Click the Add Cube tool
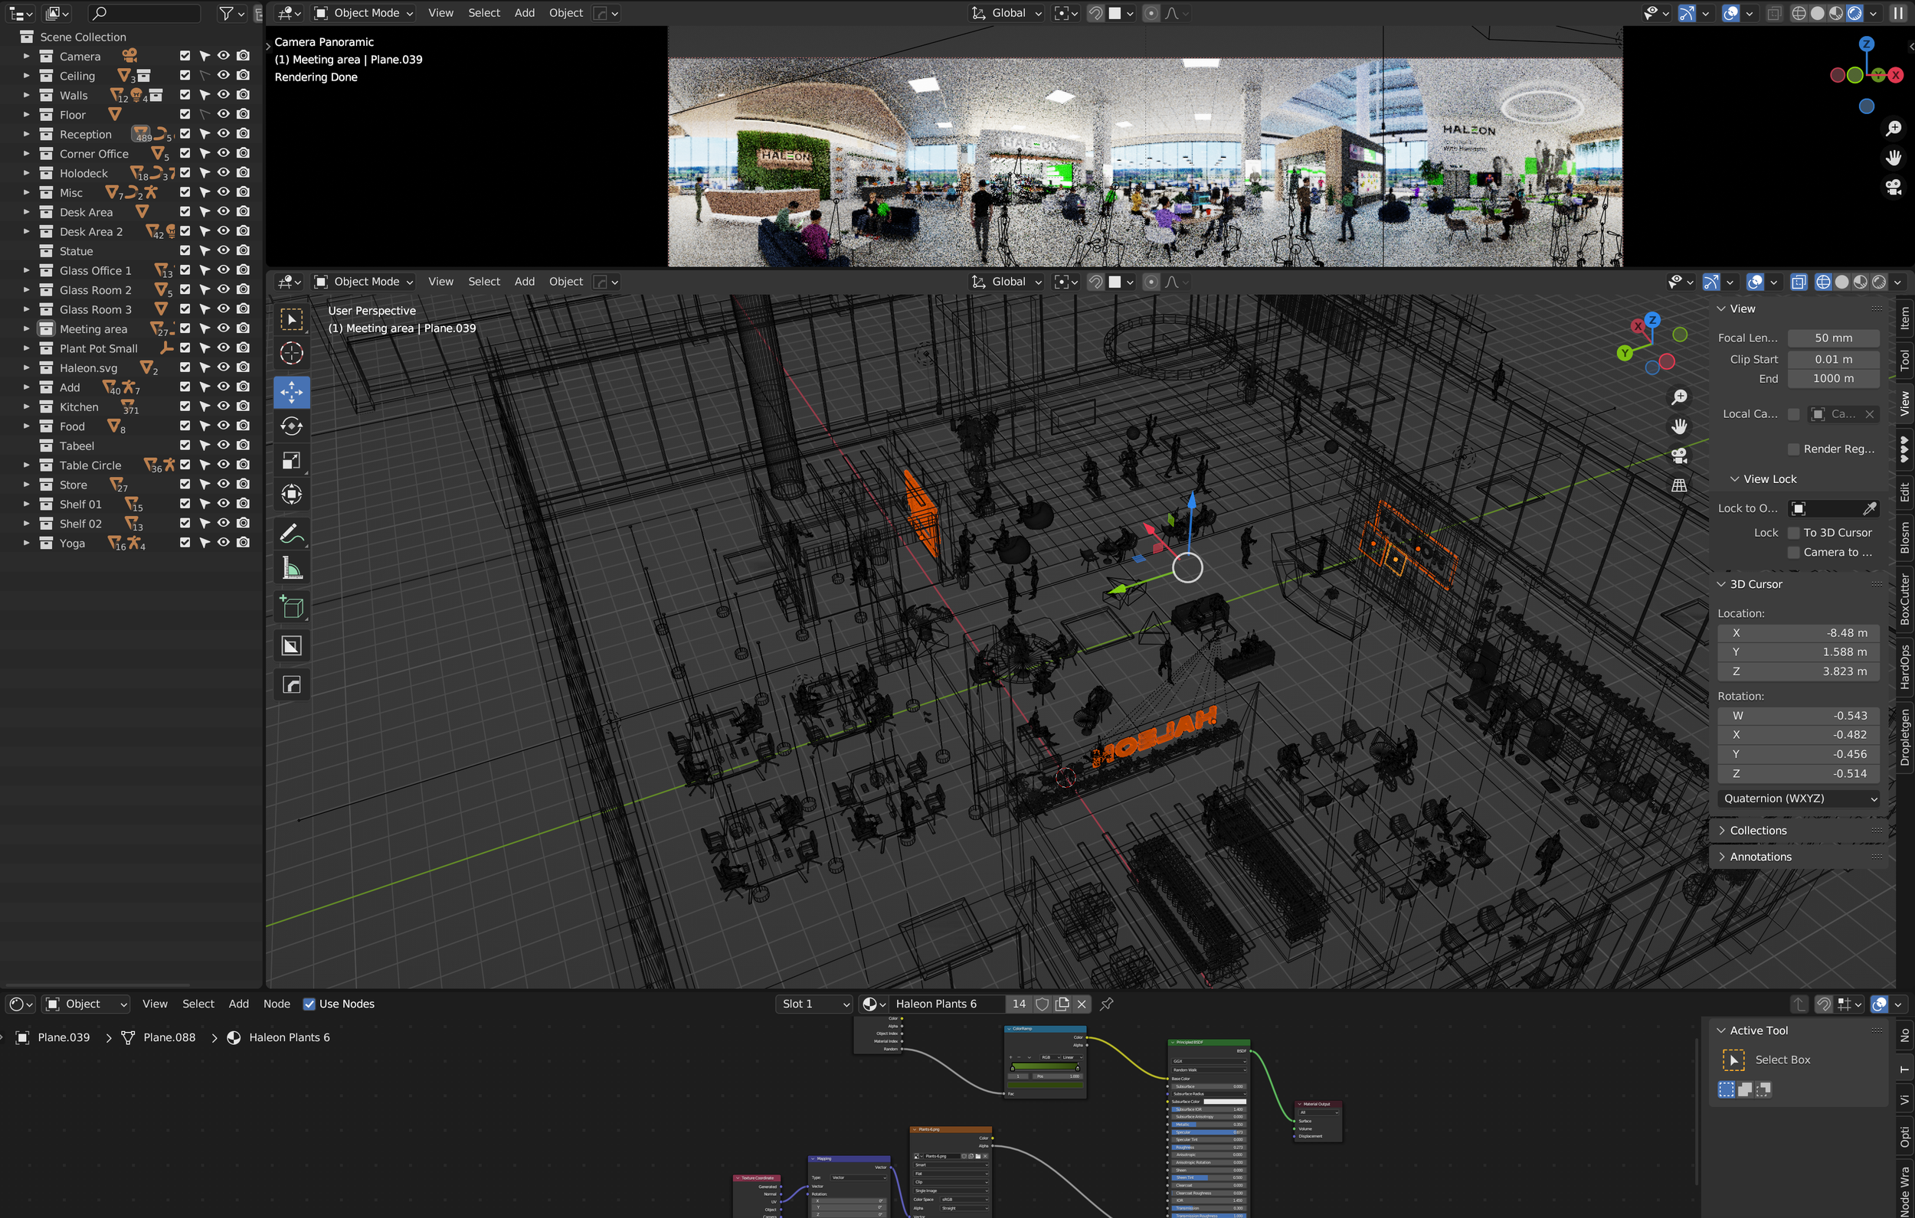The width and height of the screenshot is (1915, 1218). (291, 607)
